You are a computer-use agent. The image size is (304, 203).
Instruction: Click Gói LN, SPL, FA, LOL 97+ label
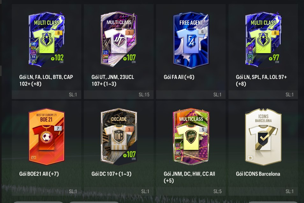[x=261, y=80]
